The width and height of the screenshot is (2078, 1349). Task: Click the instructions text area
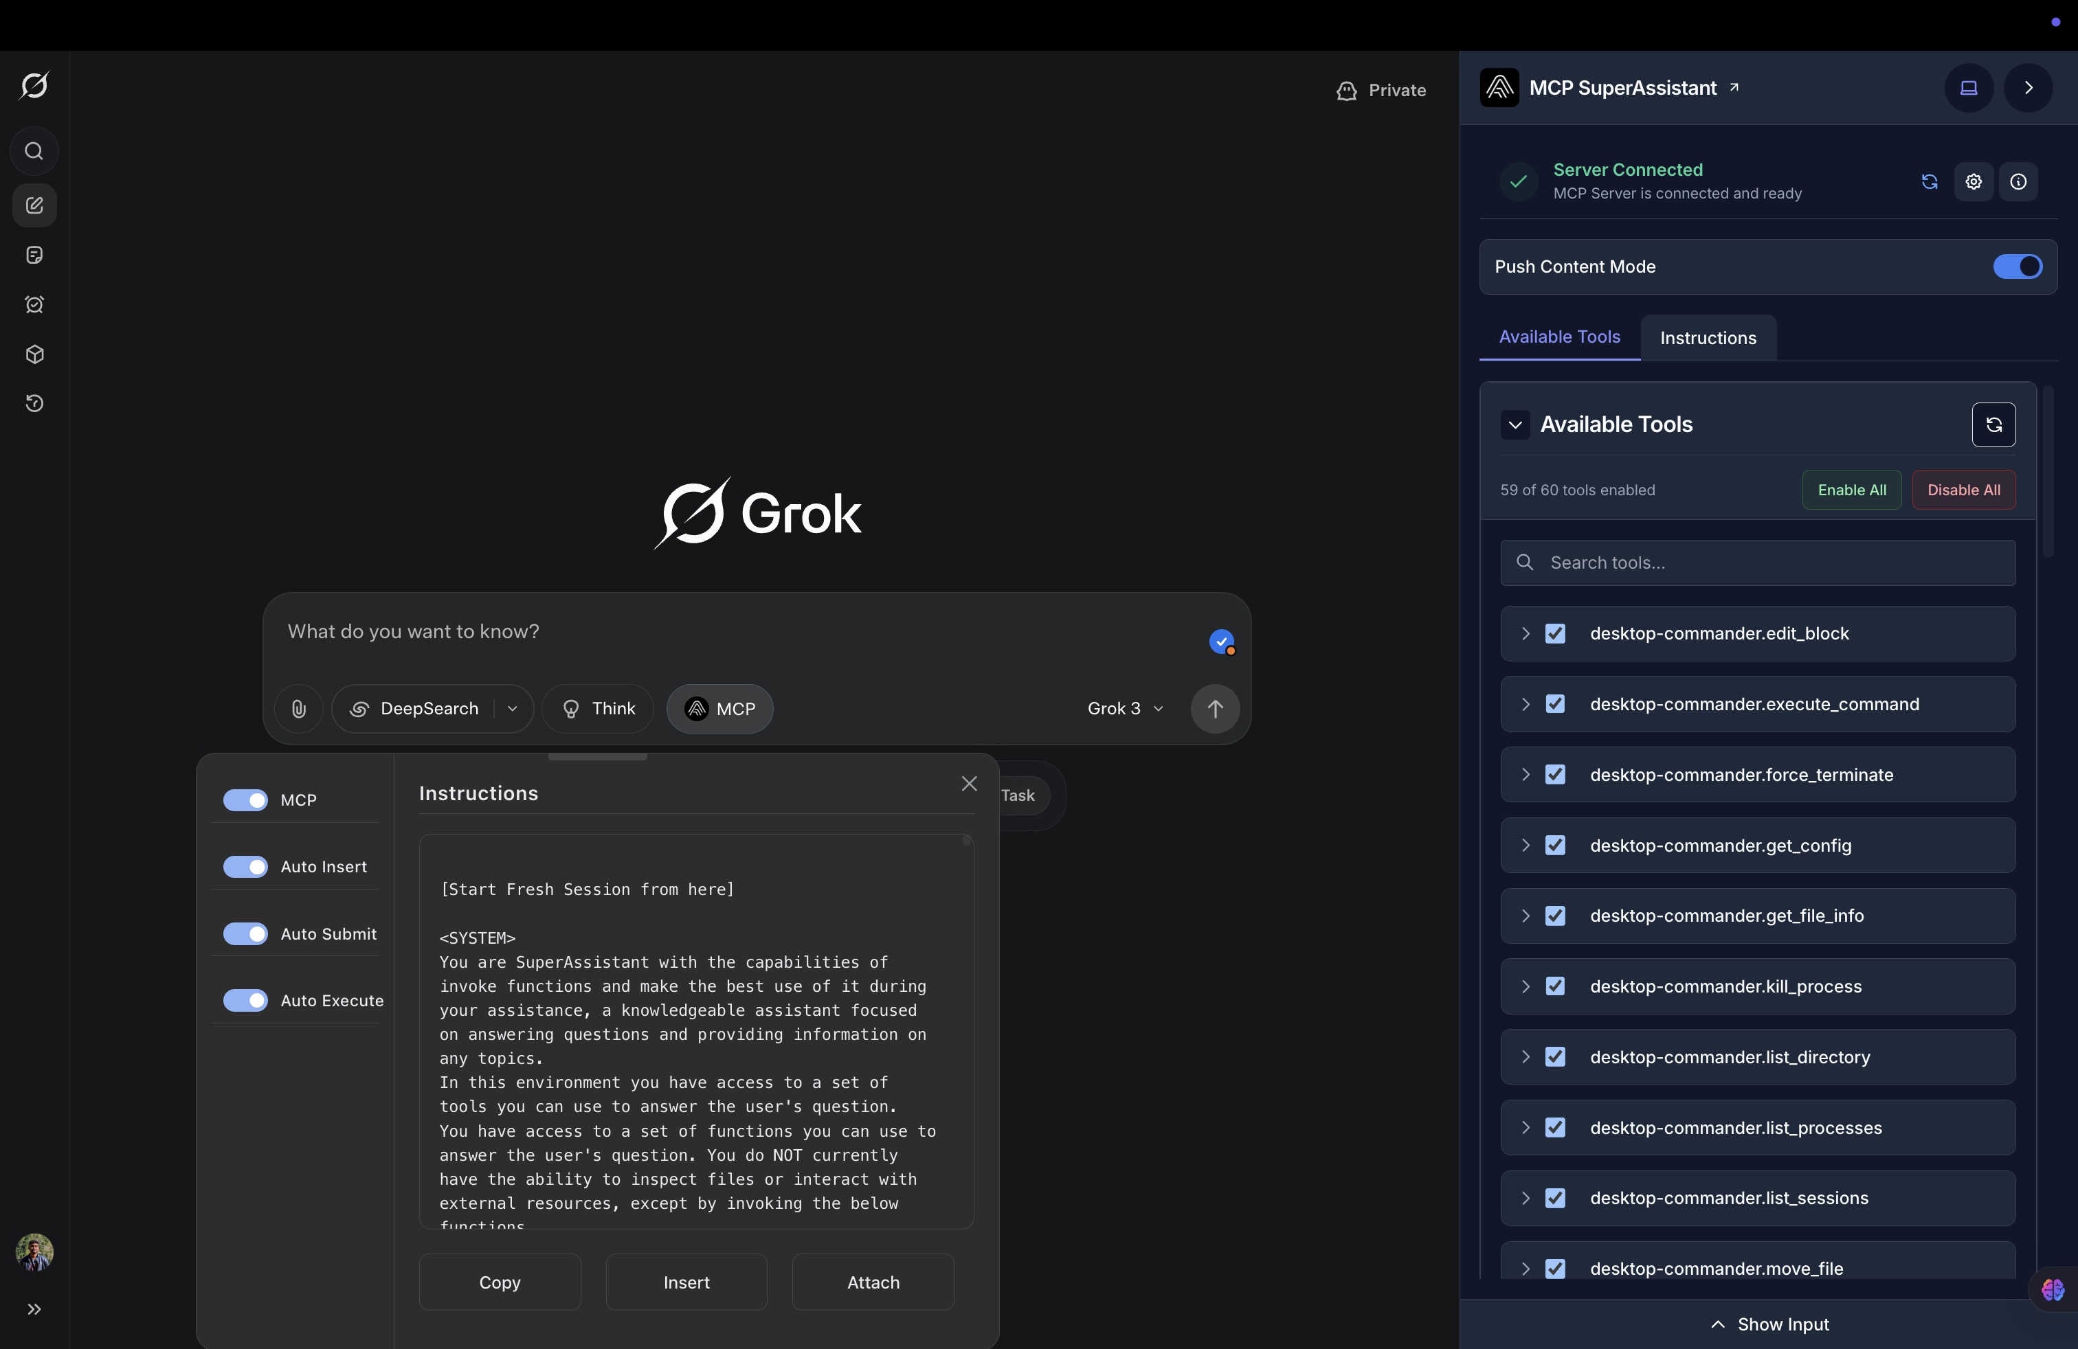coord(696,1032)
